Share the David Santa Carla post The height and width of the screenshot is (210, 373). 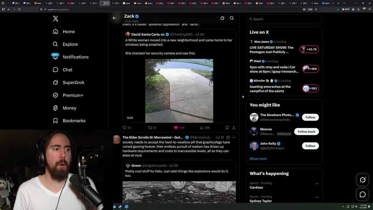pyautogui.click(x=234, y=127)
